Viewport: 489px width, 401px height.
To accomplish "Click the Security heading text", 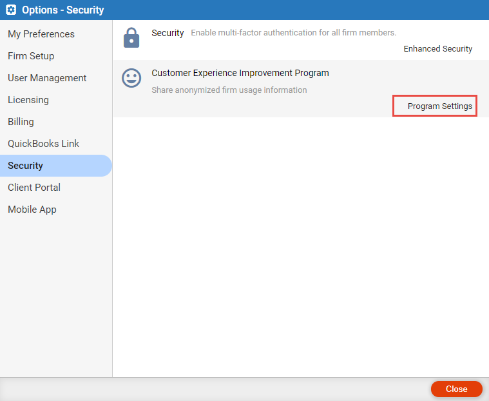I will click(168, 33).
